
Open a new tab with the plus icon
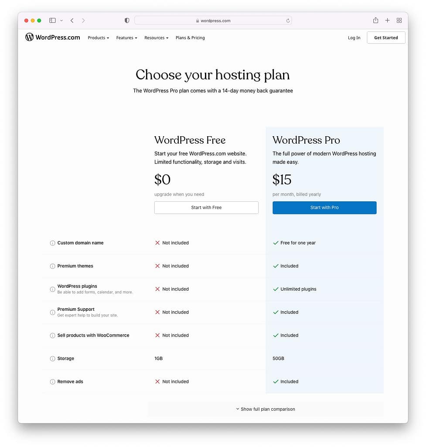(x=387, y=20)
